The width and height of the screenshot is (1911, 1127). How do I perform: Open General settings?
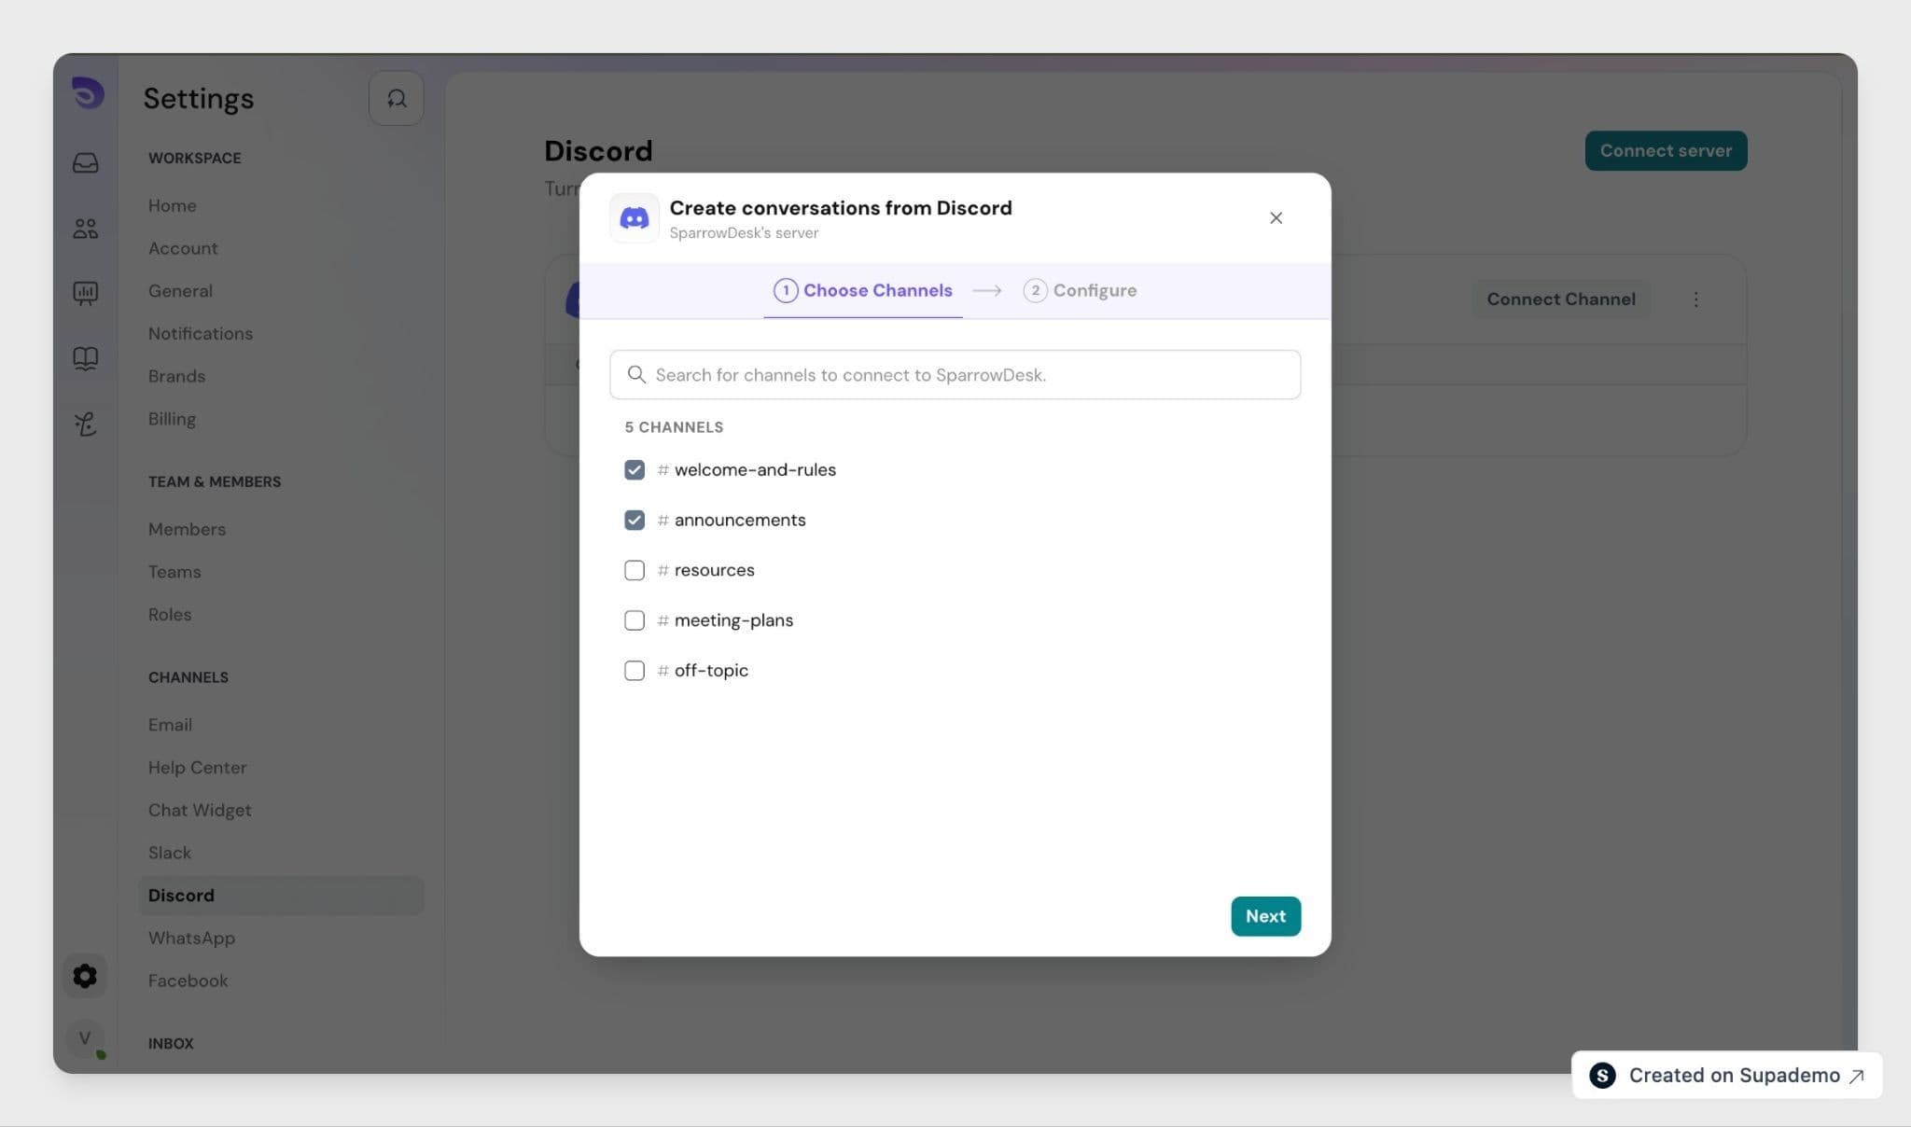pyautogui.click(x=180, y=291)
